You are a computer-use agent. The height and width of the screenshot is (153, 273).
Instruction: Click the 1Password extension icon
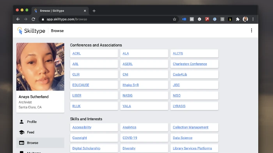point(214,19)
